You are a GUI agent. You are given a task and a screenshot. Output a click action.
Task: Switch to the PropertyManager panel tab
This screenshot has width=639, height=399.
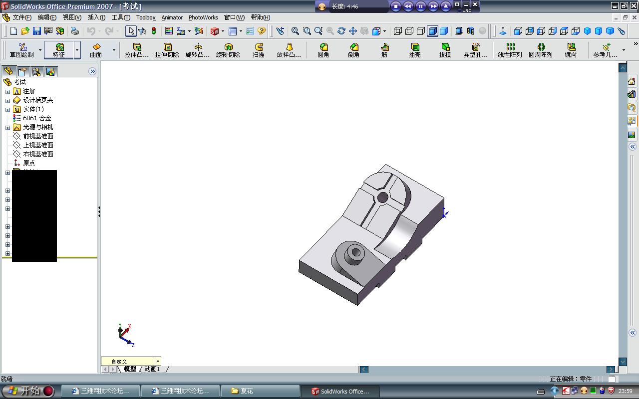[x=22, y=71]
